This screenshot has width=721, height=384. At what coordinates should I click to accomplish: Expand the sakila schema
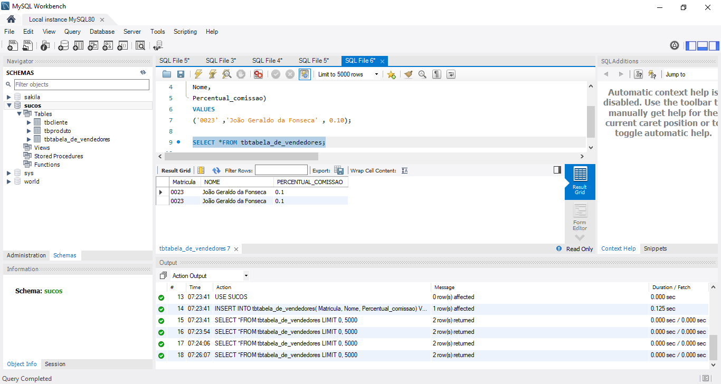[8, 97]
